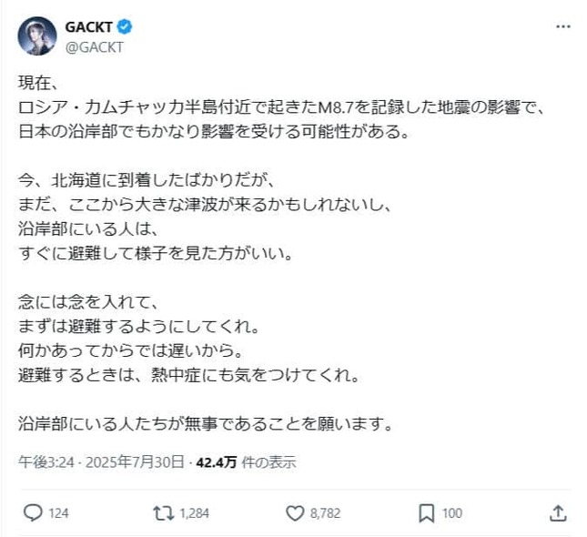Image resolution: width=587 pixels, height=537 pixels.
Task: Click the GACKT display name
Action: (x=88, y=27)
